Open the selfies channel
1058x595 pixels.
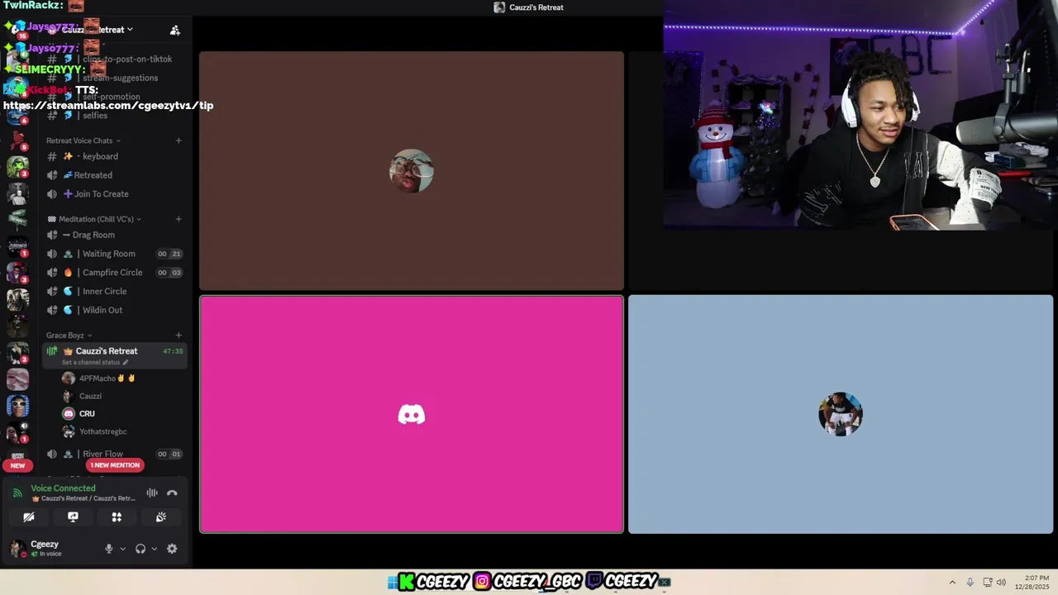[114, 116]
